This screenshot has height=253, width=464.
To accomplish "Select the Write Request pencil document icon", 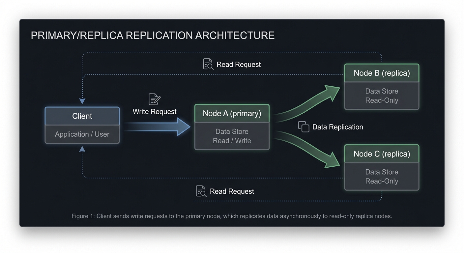I will (154, 98).
